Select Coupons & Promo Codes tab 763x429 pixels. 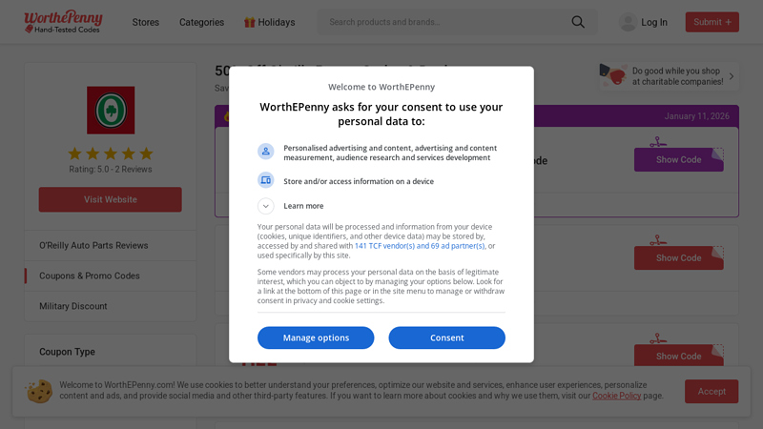click(x=90, y=276)
